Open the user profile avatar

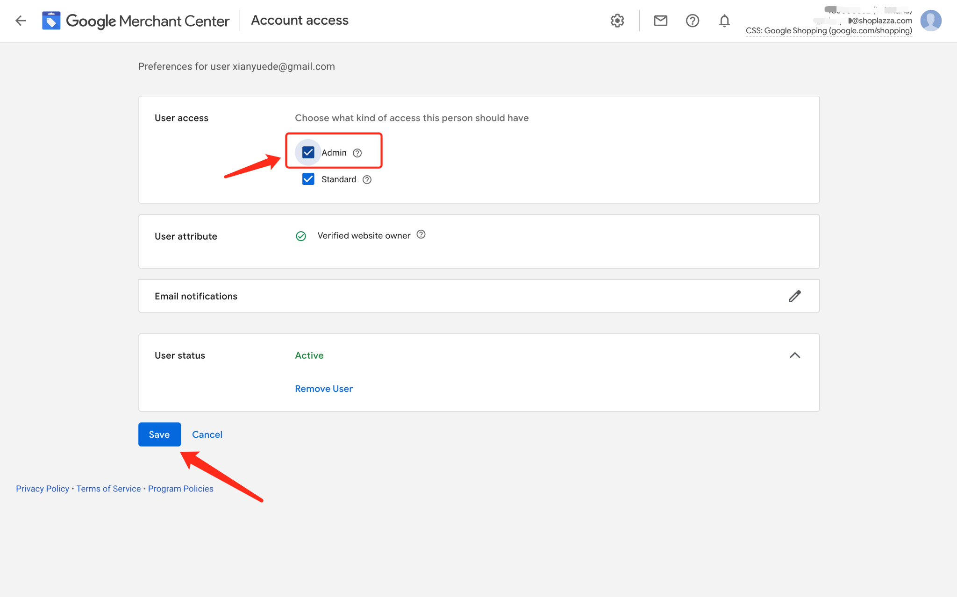931,21
